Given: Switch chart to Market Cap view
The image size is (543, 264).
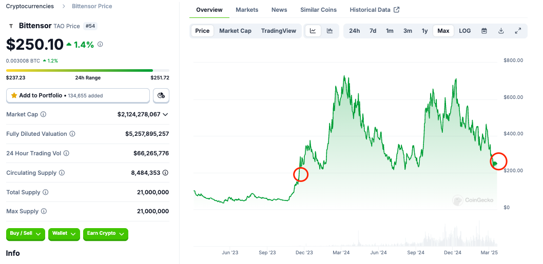Looking at the screenshot, I should click(x=235, y=31).
